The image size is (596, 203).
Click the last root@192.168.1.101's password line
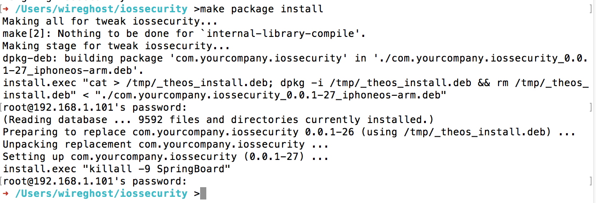click(x=94, y=181)
